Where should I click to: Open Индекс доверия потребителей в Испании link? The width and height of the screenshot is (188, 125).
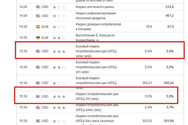98,27
